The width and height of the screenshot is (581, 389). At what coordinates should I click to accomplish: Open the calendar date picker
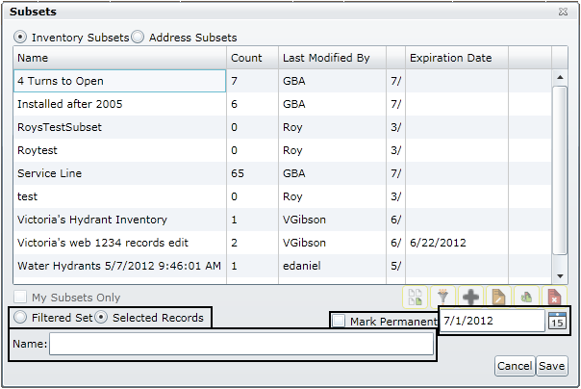[558, 322]
